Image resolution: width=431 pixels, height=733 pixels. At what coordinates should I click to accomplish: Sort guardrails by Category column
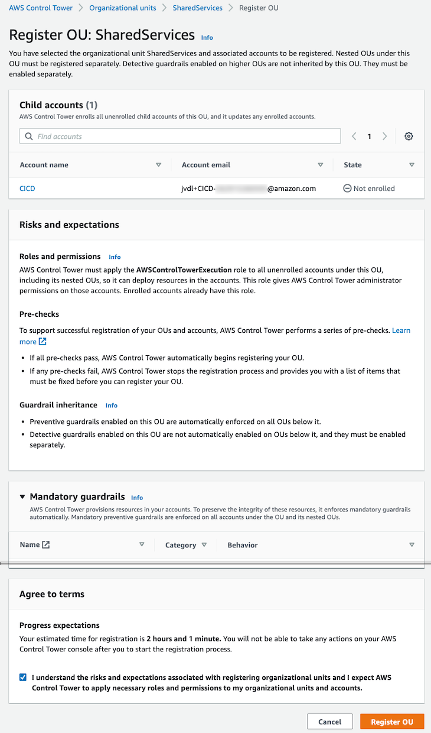tap(204, 545)
